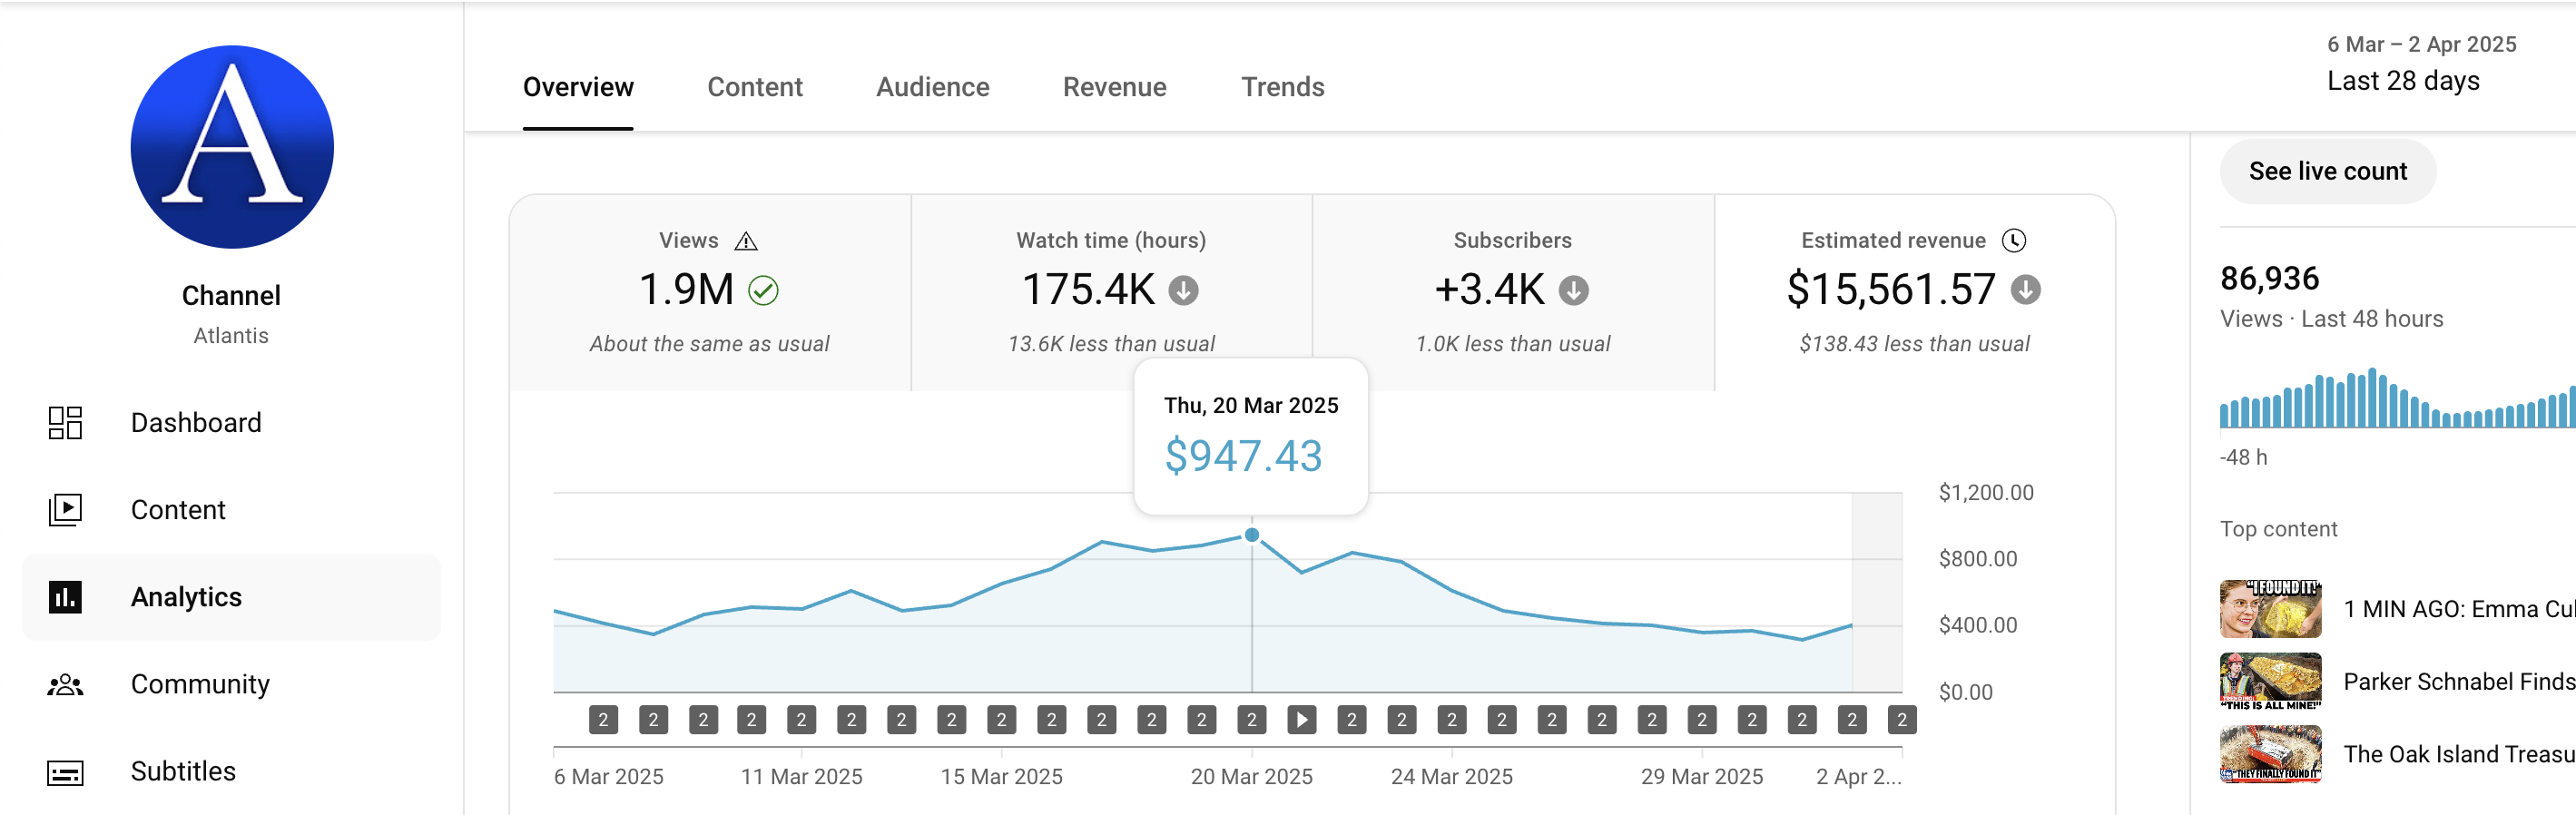Open the Trends tab

(1282, 87)
